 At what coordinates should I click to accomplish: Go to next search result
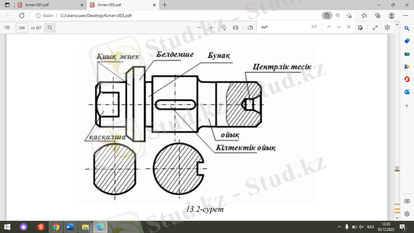point(338,27)
